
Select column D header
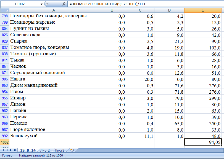click(x=169, y=10)
